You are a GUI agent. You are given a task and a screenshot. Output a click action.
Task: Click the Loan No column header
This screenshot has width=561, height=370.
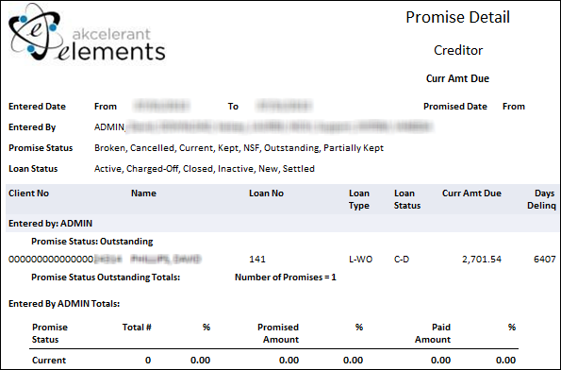266,193
